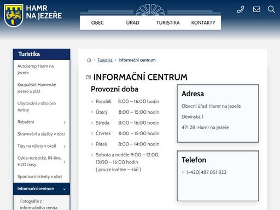Open the search magnifier icon
The image size is (280, 210).
pos(271,9)
